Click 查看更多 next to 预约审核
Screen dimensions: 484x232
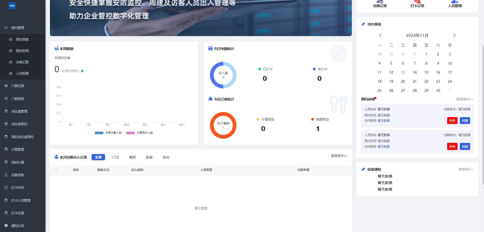coord(465,99)
